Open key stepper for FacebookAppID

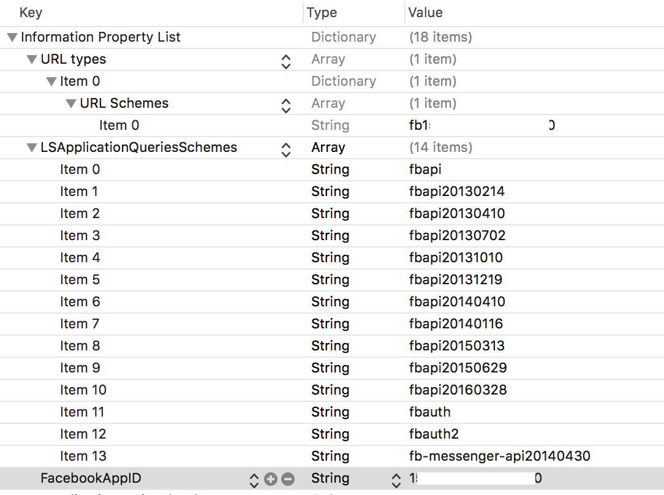click(254, 480)
